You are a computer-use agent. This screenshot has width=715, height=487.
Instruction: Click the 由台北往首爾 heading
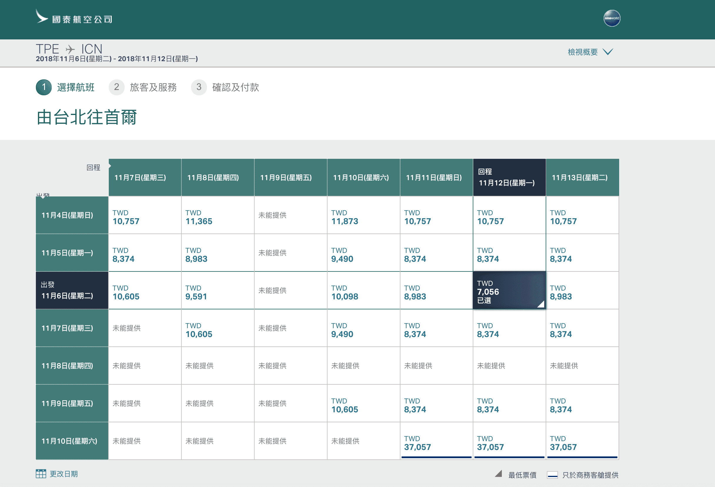coord(87,117)
